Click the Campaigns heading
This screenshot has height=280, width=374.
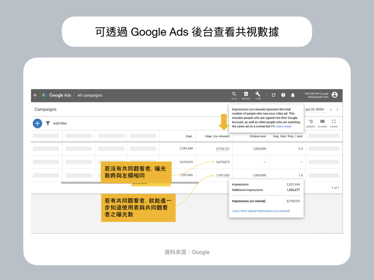46,109
